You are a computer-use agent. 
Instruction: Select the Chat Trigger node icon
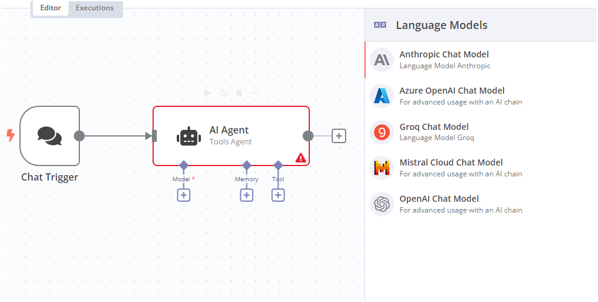[50, 136]
